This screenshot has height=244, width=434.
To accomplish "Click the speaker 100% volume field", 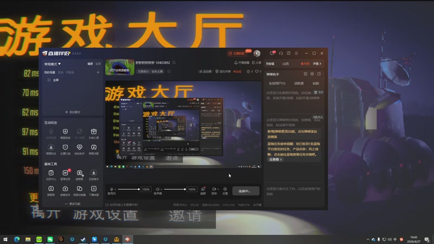I will 192,189.
